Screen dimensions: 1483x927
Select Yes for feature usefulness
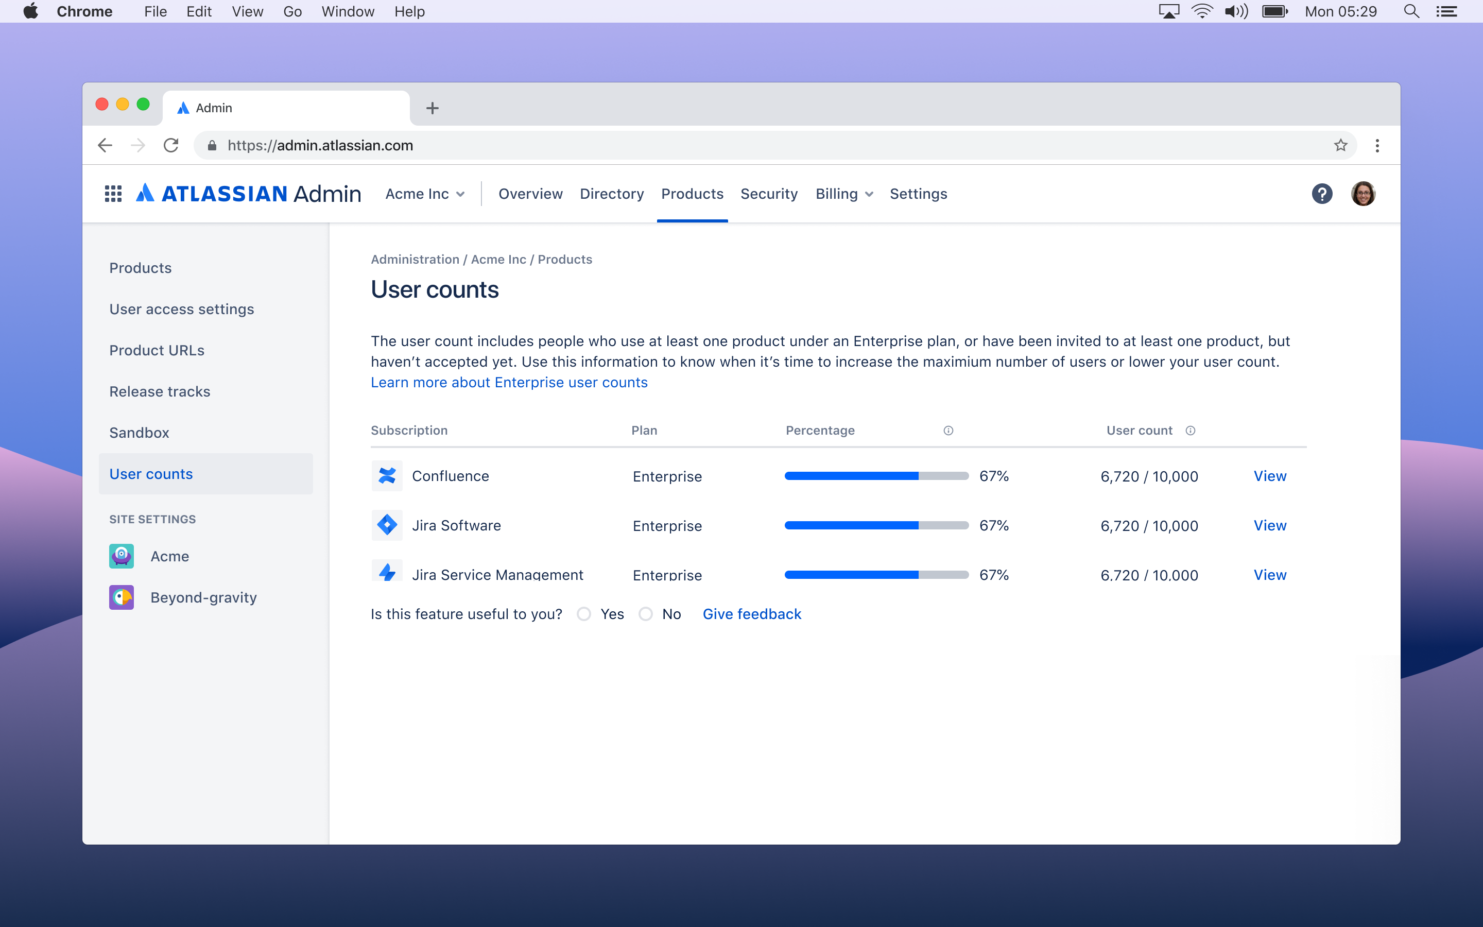coord(583,614)
